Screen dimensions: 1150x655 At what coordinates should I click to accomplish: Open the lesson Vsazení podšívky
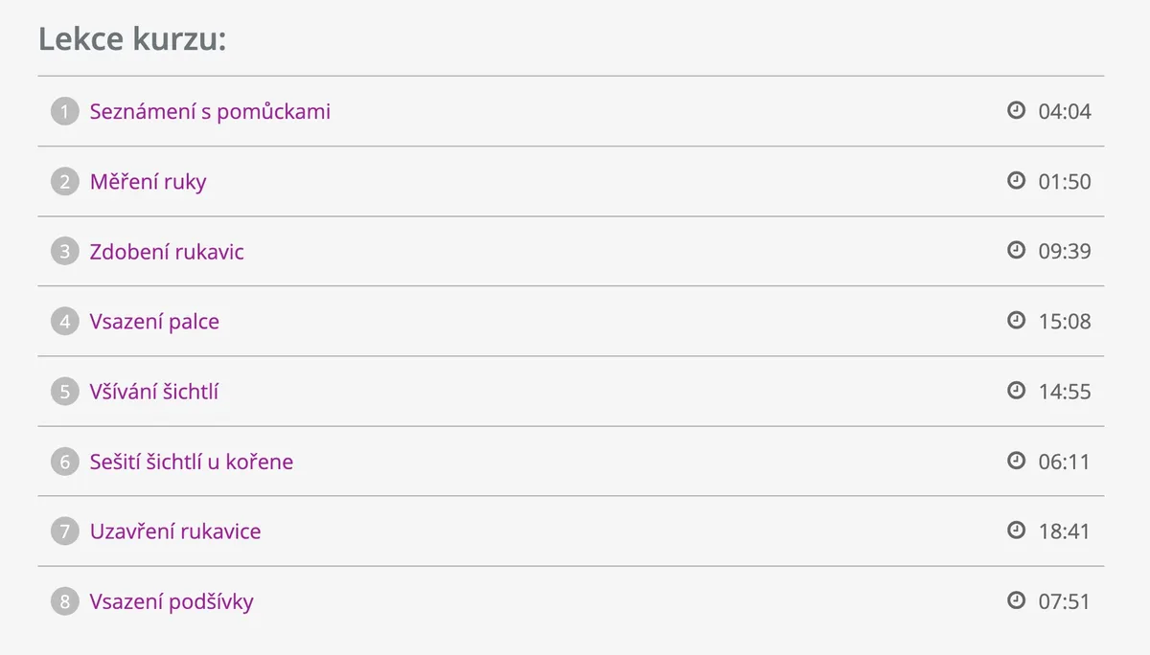[x=172, y=601]
